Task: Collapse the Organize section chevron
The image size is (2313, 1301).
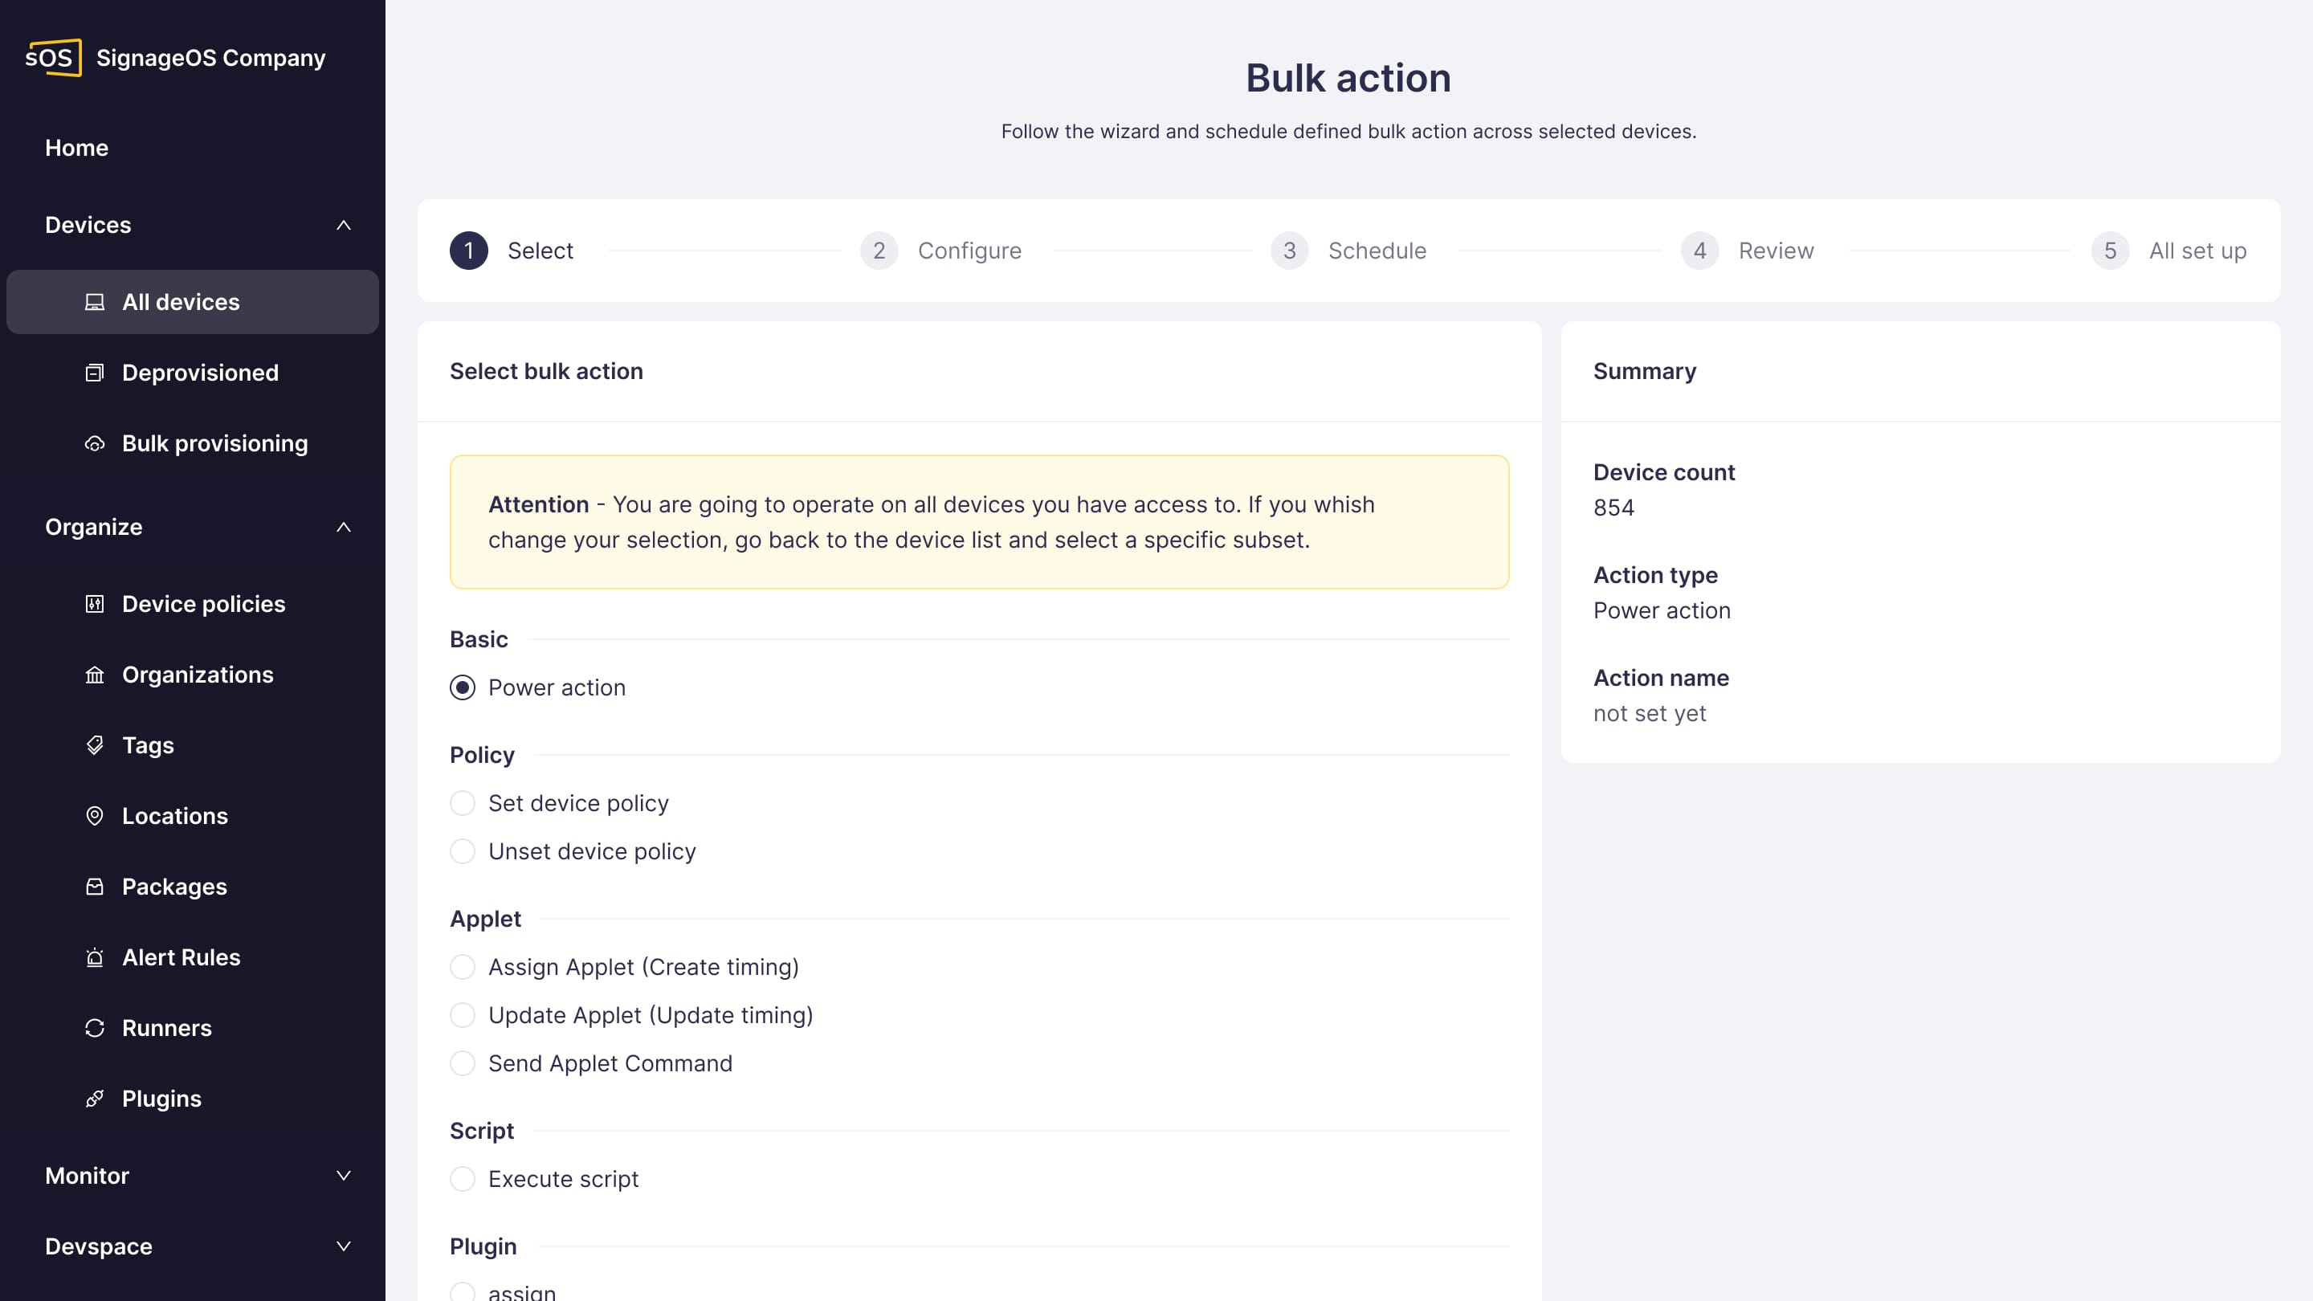Action: (x=343, y=527)
